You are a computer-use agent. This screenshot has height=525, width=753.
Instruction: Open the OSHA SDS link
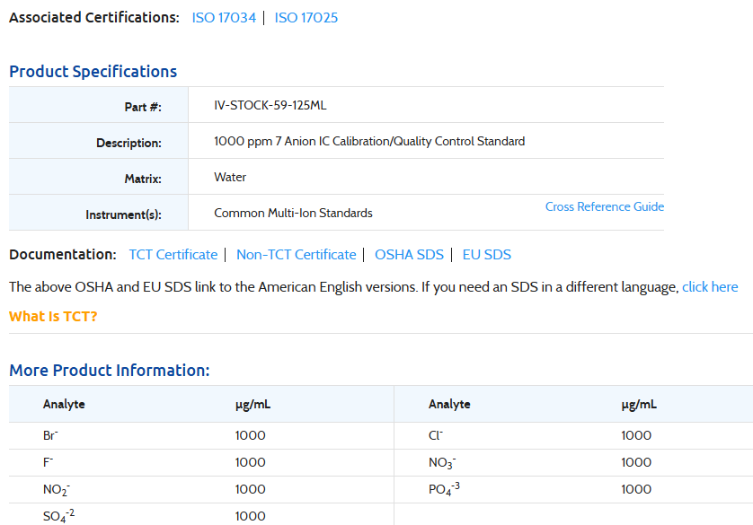[x=409, y=255]
